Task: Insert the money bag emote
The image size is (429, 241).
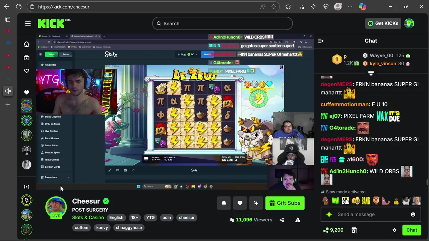Action: [396, 200]
